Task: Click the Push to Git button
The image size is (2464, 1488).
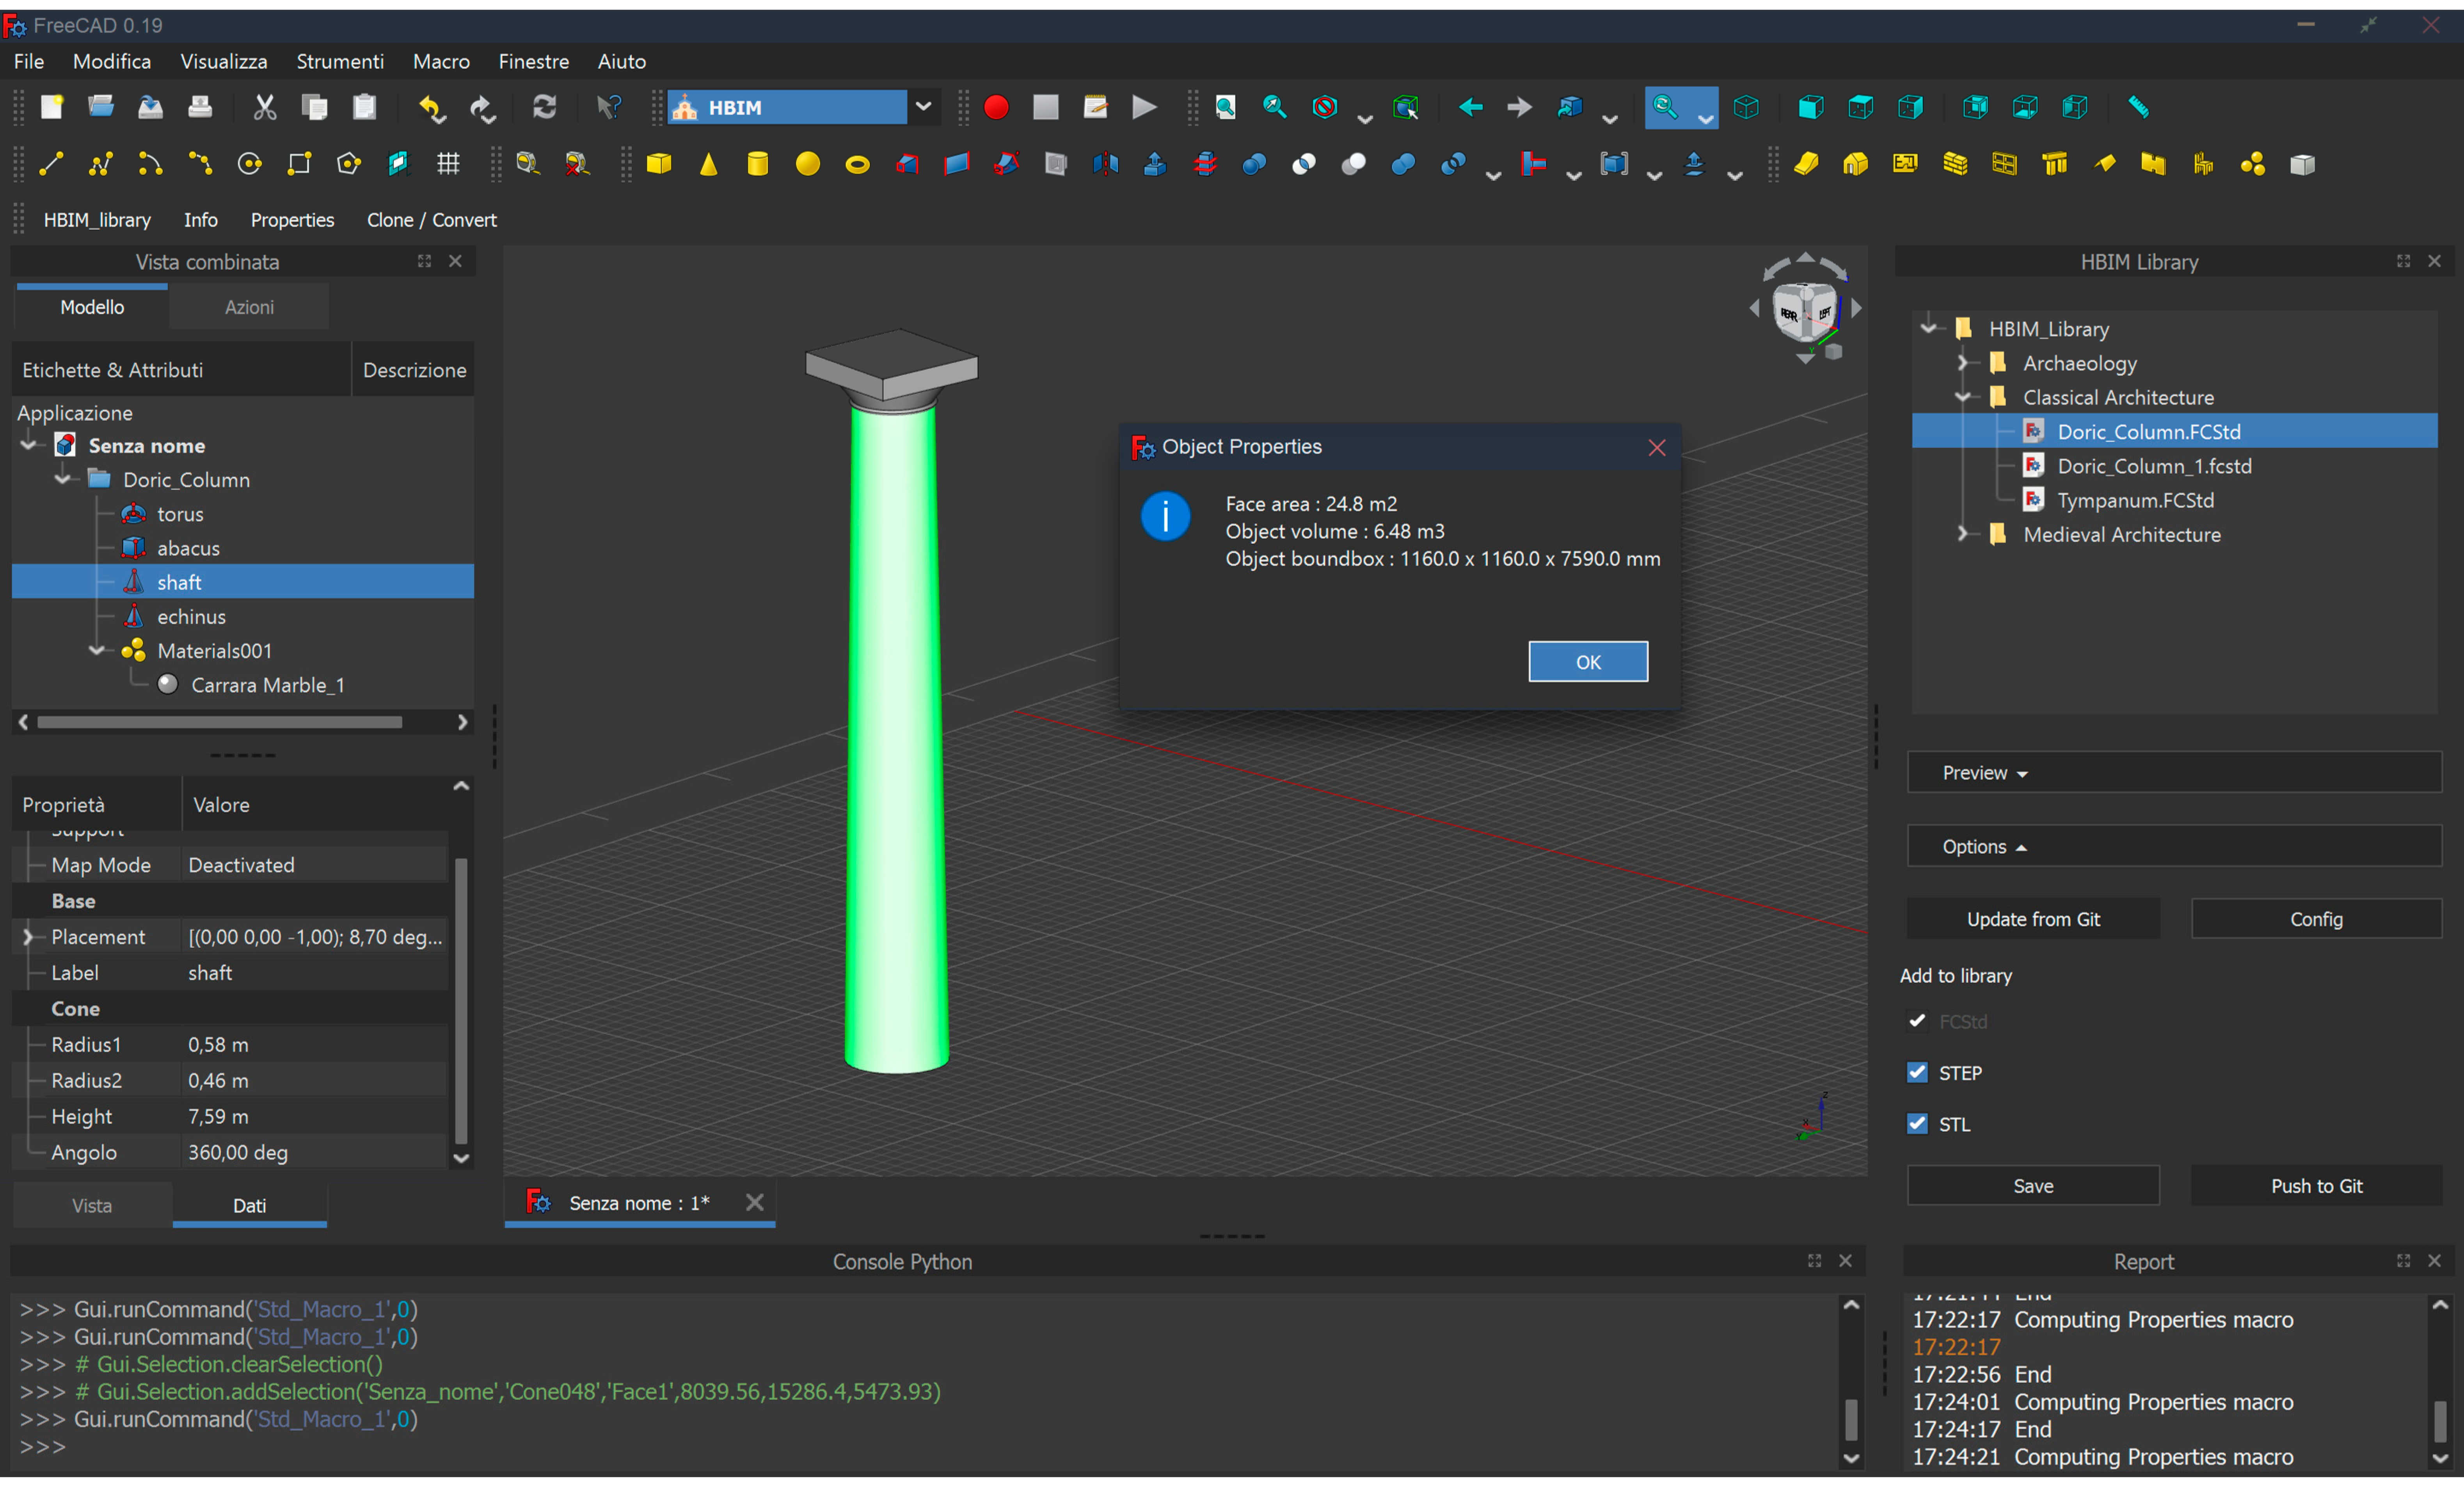Action: [x=2316, y=1185]
